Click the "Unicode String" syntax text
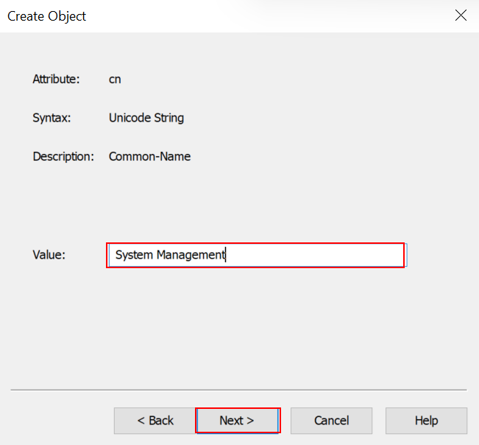The image size is (479, 445). coord(146,118)
